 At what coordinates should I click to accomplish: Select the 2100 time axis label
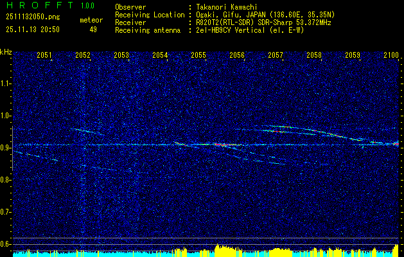pyautogui.click(x=391, y=55)
